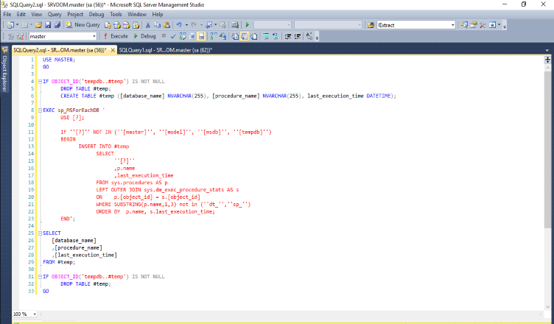The width and height of the screenshot is (554, 324).
Task: Click the Save All icon
Action: (x=57, y=25)
